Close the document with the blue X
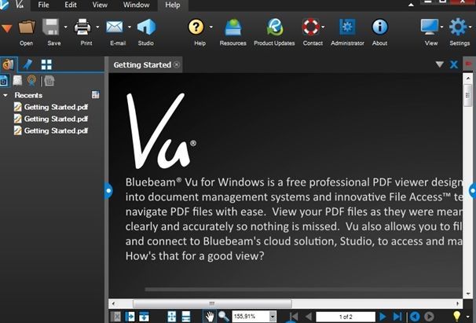This screenshot has height=323, width=476. [454, 64]
